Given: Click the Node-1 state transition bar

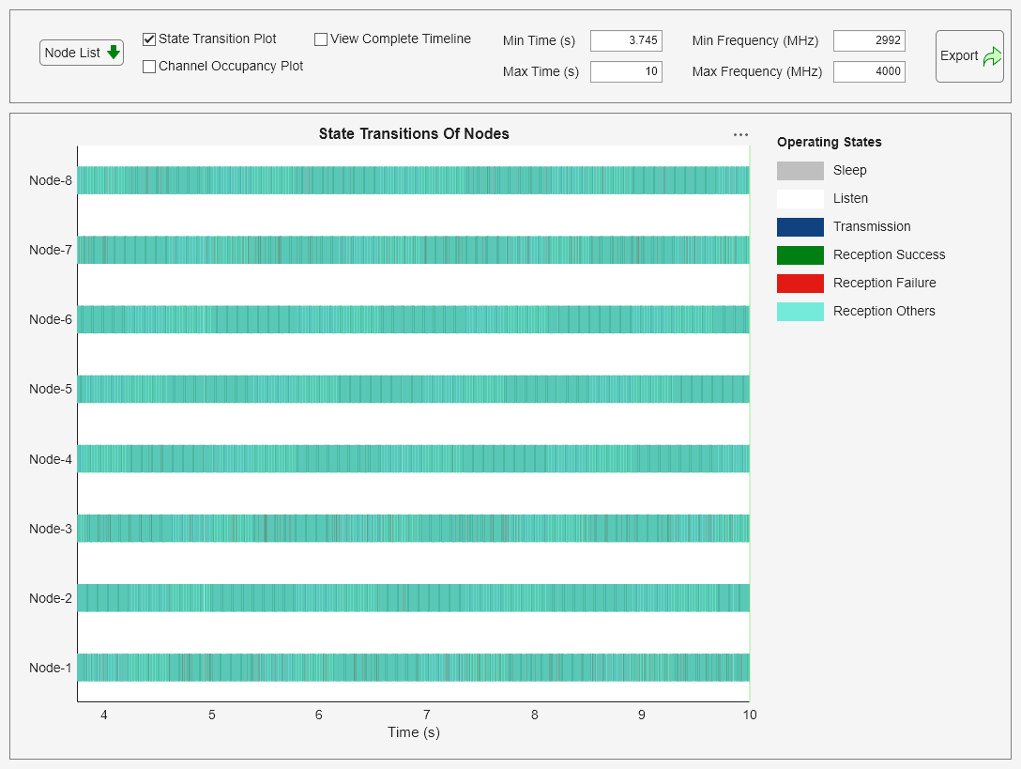Looking at the screenshot, I should point(413,667).
